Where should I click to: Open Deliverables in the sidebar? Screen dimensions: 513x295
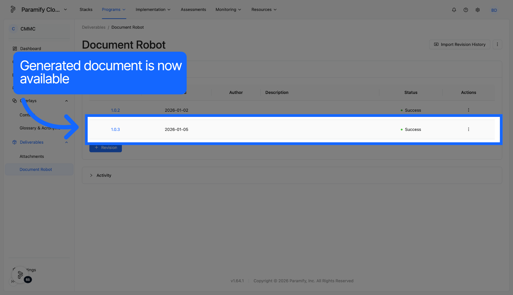coord(31,142)
